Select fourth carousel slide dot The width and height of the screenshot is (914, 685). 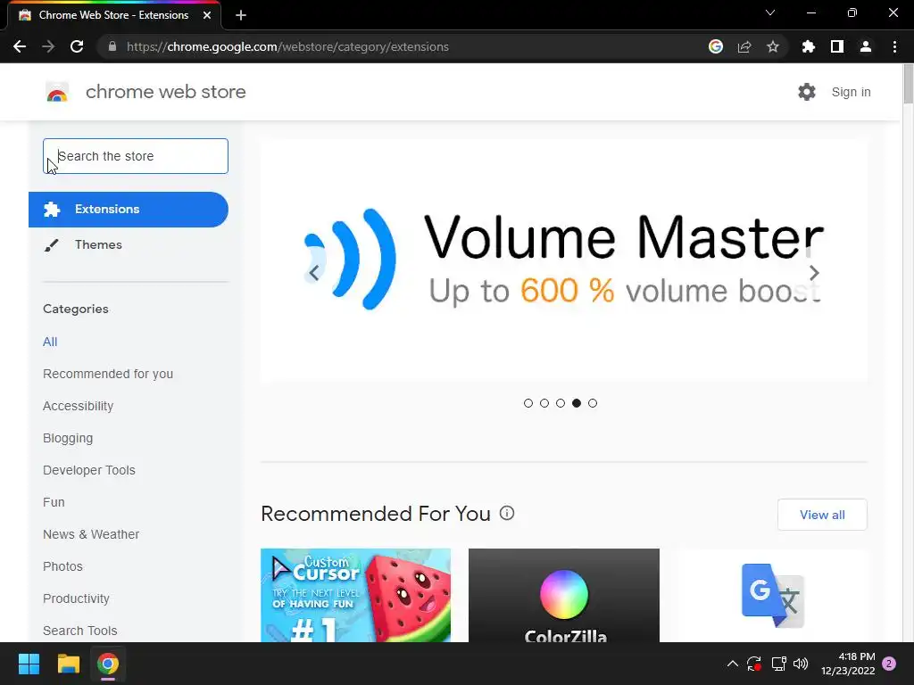click(x=577, y=403)
